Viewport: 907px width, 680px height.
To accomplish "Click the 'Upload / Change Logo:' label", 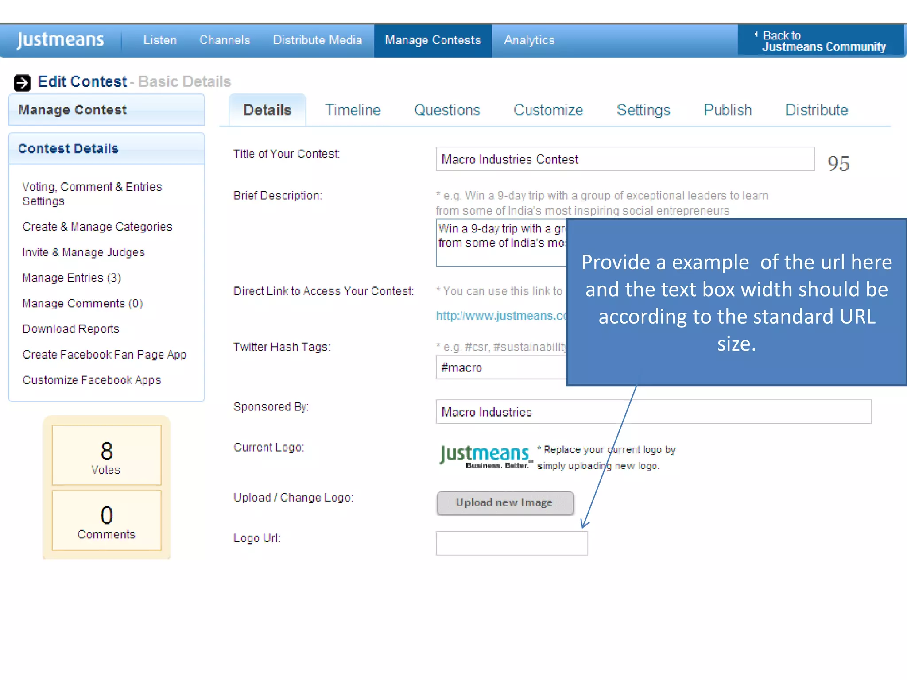I will 294,498.
